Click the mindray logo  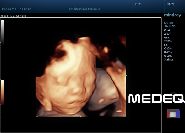coord(172,15)
